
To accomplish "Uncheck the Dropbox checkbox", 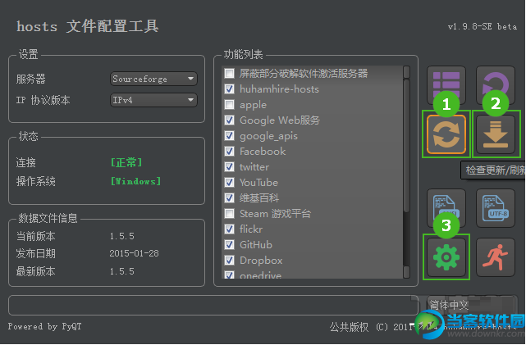I will click(230, 261).
